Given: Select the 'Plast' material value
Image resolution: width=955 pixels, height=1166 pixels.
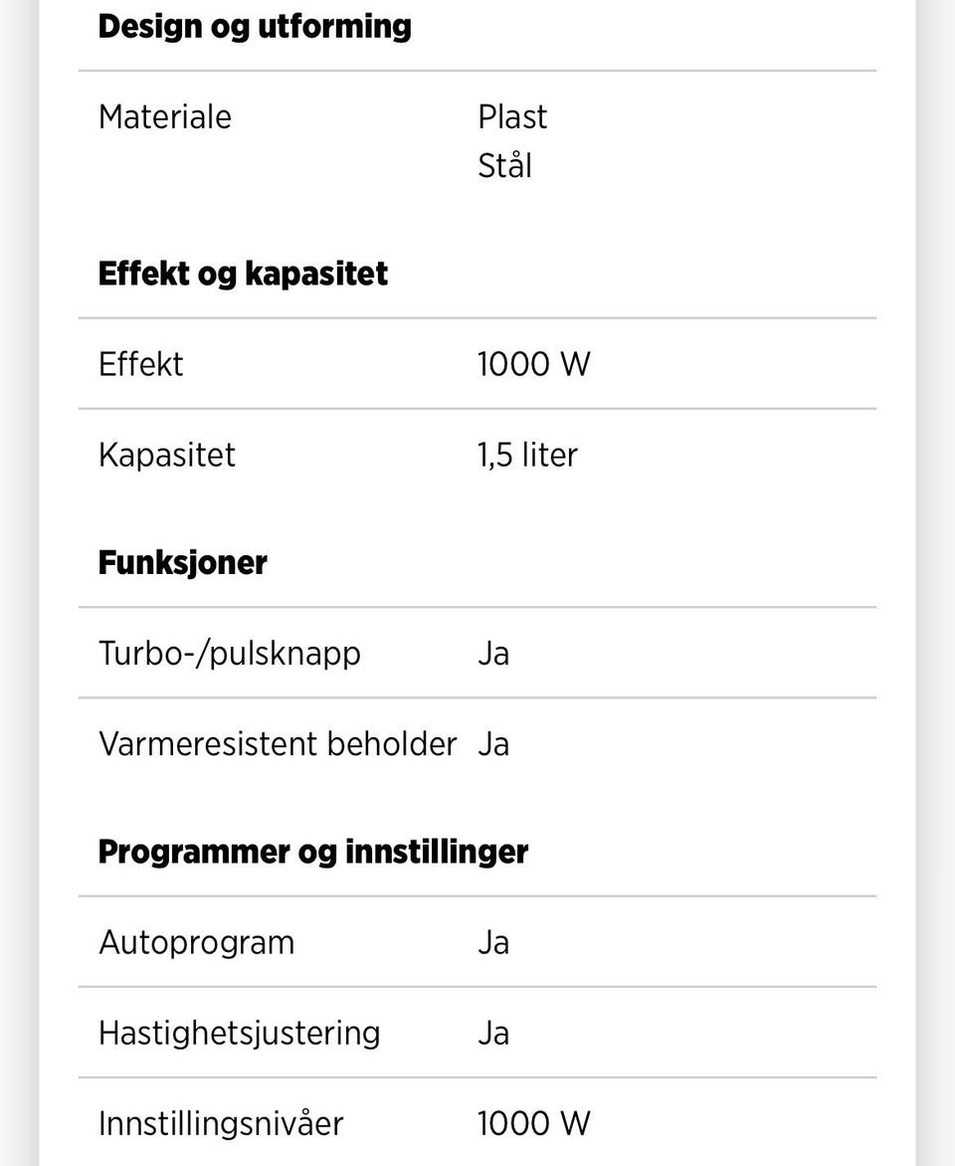Looking at the screenshot, I should click(512, 117).
